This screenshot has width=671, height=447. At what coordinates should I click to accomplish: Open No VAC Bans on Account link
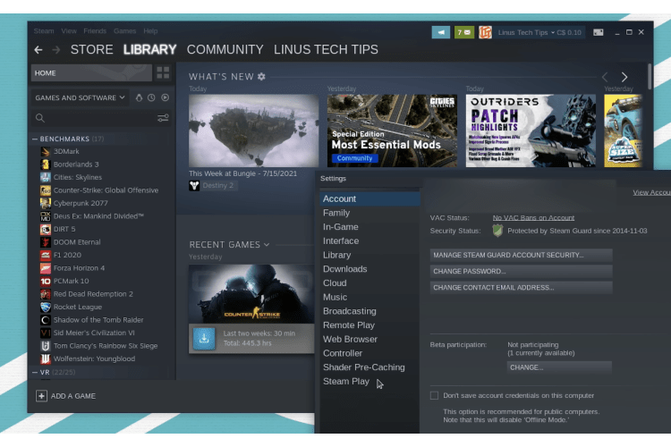coord(533,218)
